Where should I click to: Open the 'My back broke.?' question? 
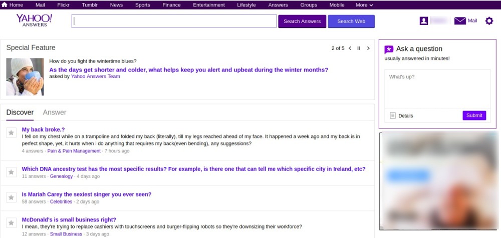click(x=44, y=129)
